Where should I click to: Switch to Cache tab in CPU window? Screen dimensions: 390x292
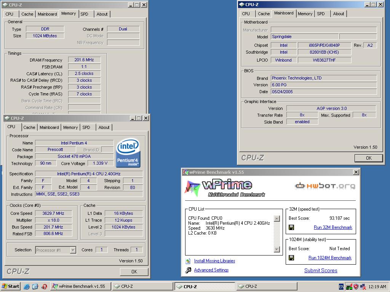[29, 127]
